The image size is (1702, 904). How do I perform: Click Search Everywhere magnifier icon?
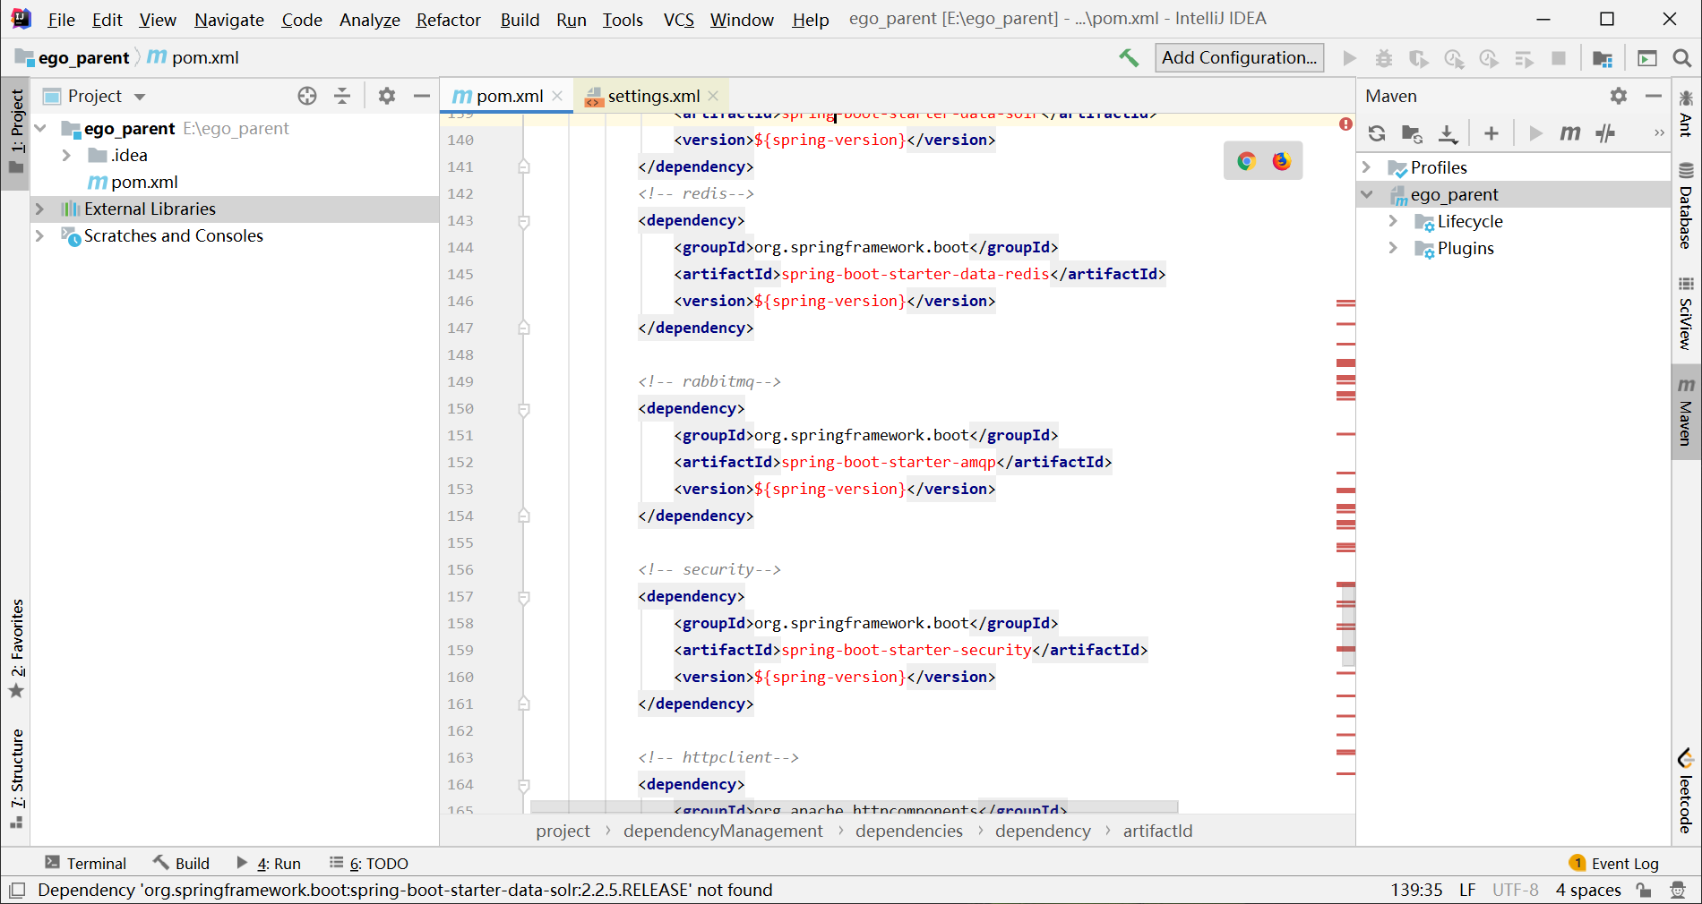click(x=1682, y=58)
